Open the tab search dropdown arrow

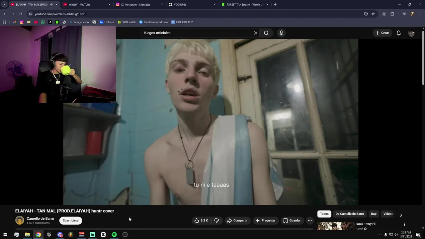coord(4,5)
